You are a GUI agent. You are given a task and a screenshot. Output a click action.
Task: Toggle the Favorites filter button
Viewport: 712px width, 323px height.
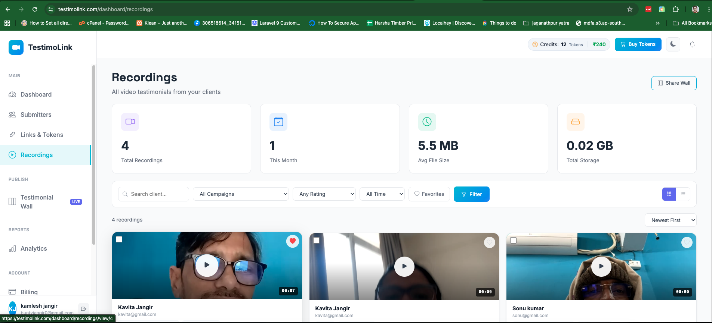pyautogui.click(x=429, y=194)
